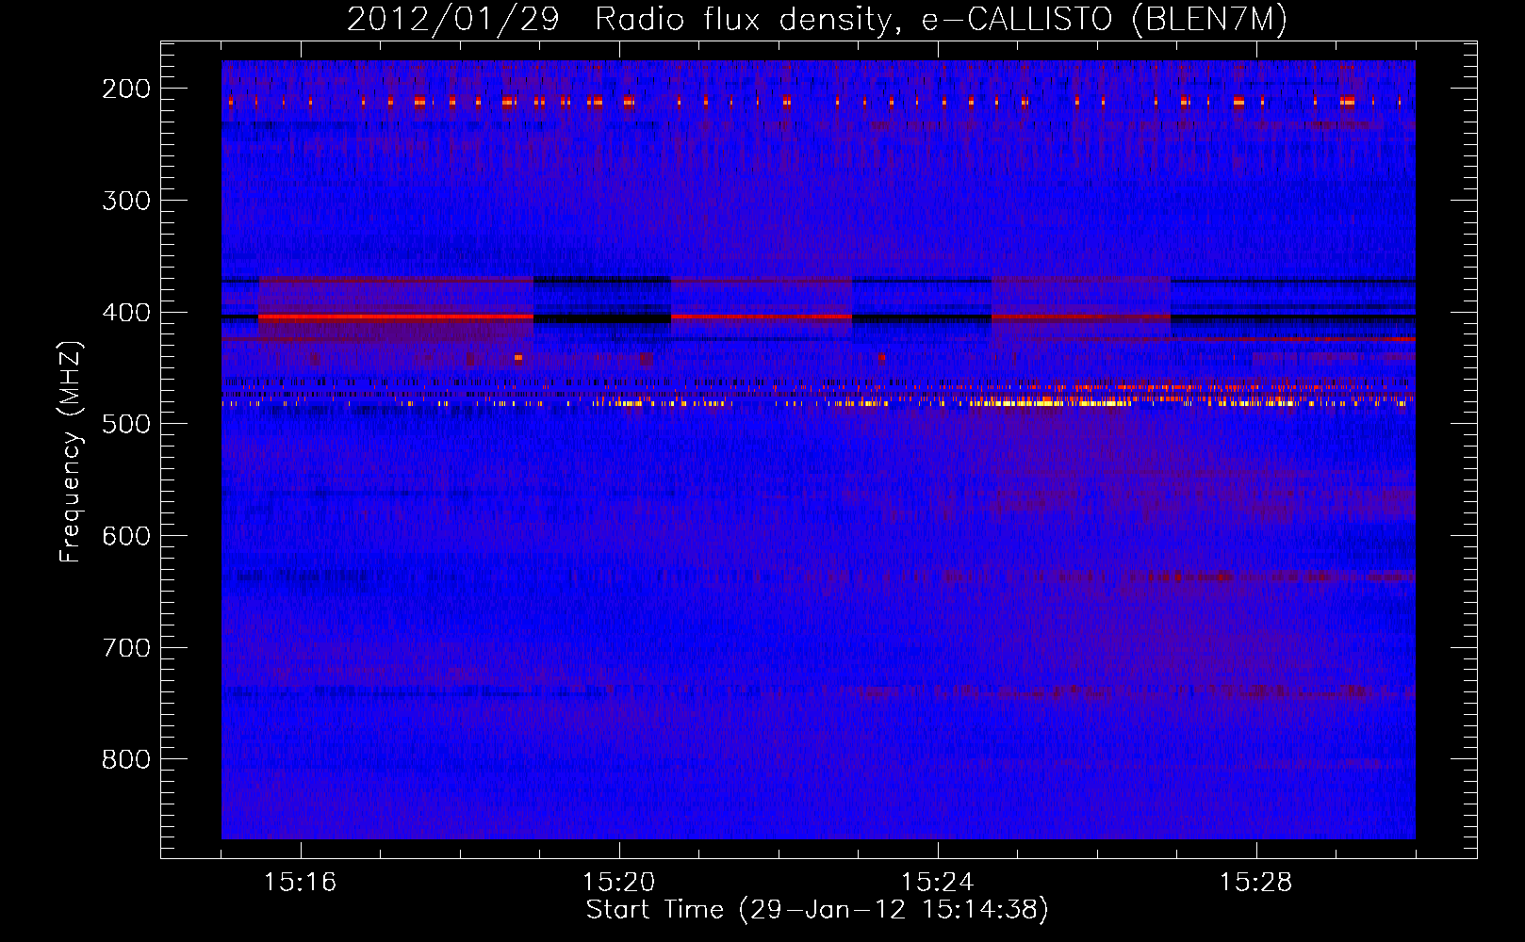Click the 15:20 time tick label
Image resolution: width=1525 pixels, height=942 pixels.
619,883
